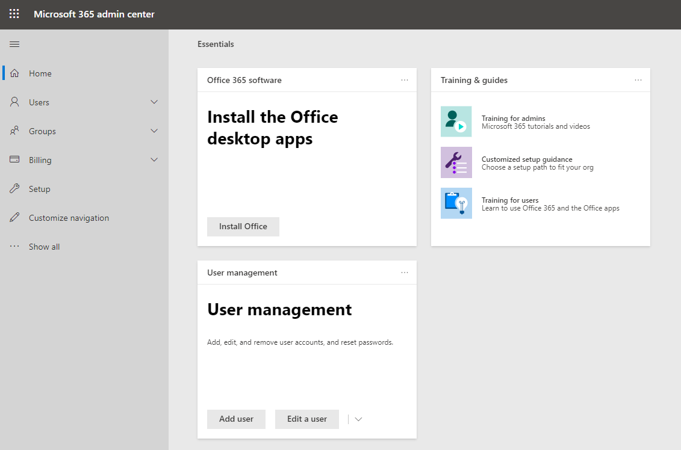Click the Install Office button

point(243,227)
